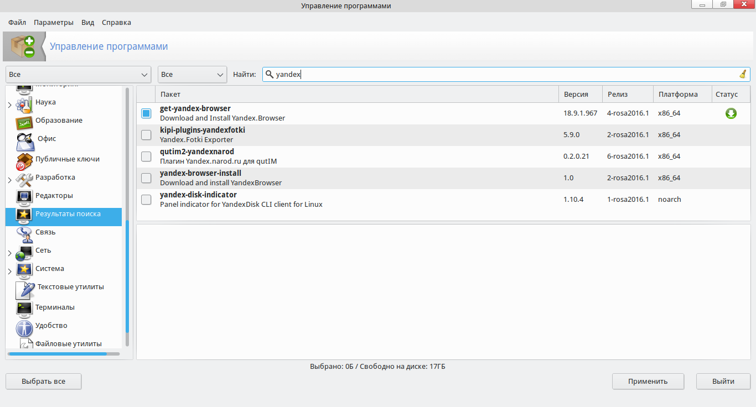Check the yandex-disk-indicator package checkbox
Viewport: 756px width, 407px height.
(146, 200)
